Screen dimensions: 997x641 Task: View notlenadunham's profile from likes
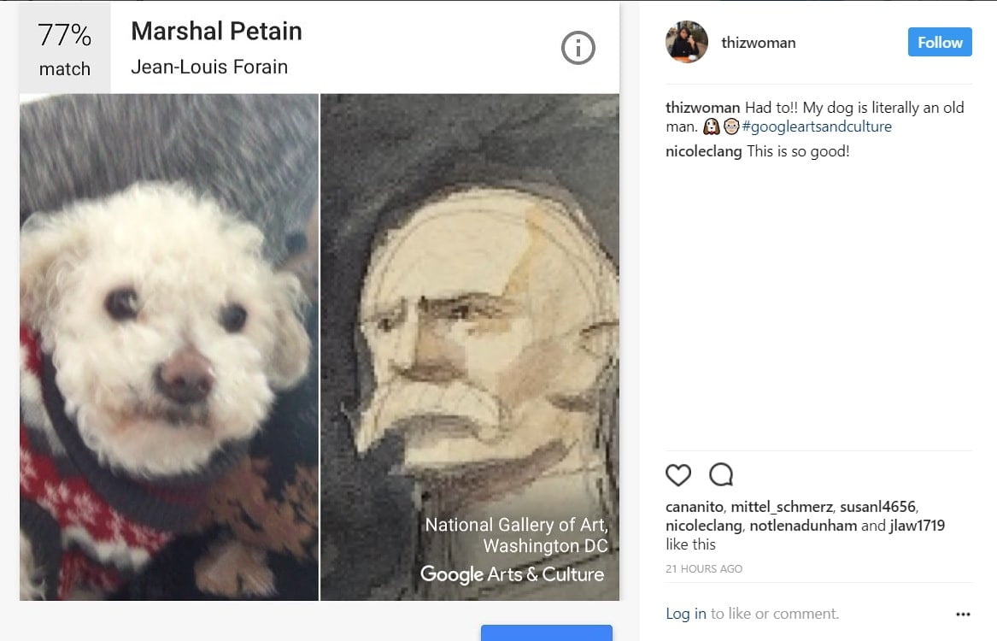click(803, 526)
